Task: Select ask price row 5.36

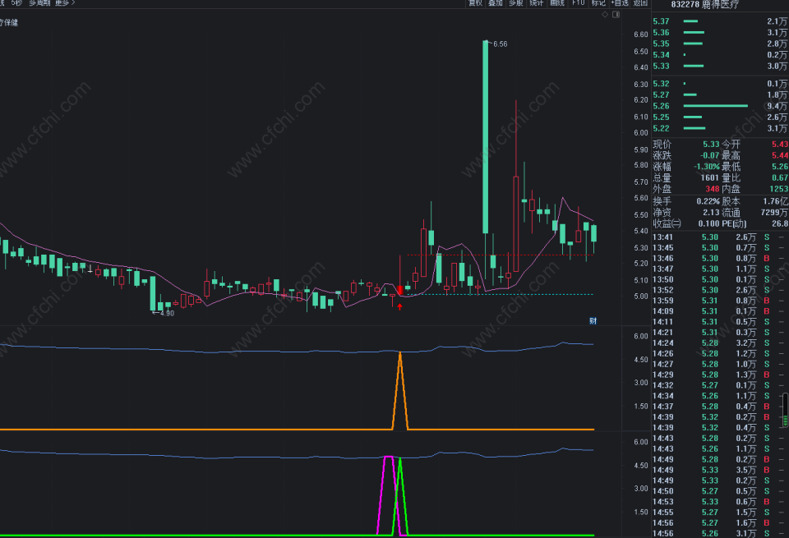Action: [x=720, y=32]
